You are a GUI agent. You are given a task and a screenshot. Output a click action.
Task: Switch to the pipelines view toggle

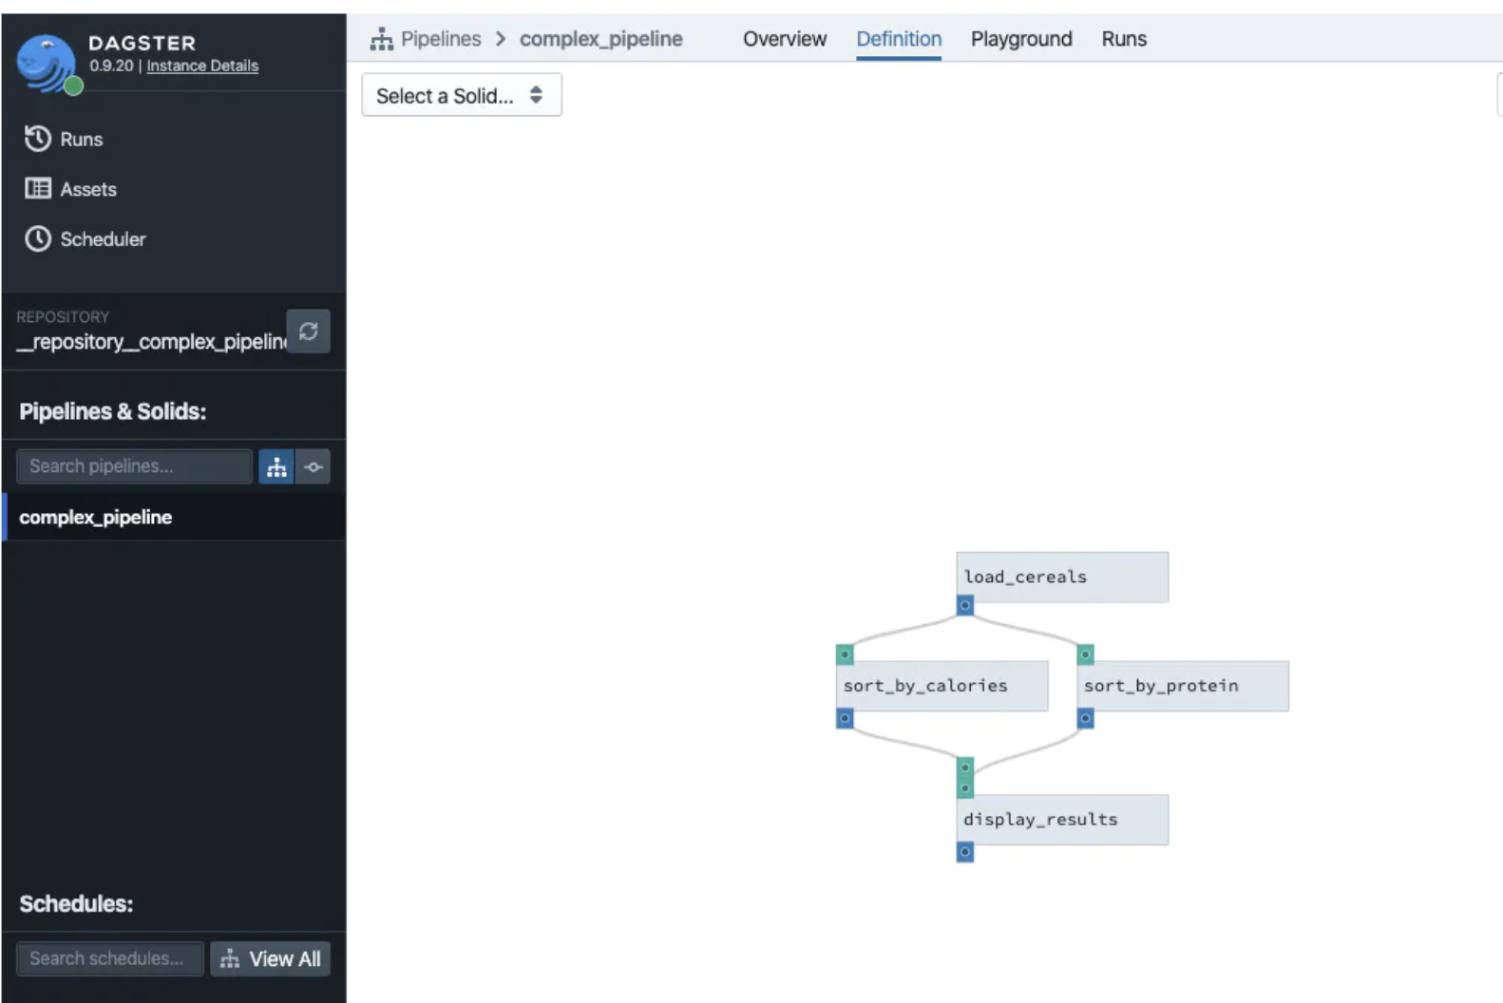(276, 466)
